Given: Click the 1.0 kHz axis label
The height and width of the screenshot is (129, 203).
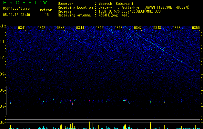Looking at the screenshot, I should [3, 58].
